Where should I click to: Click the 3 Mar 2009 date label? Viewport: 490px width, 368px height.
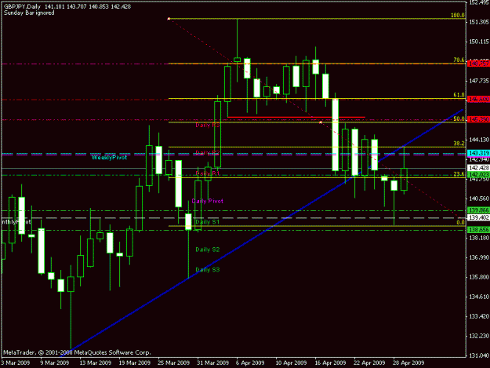click(x=16, y=363)
